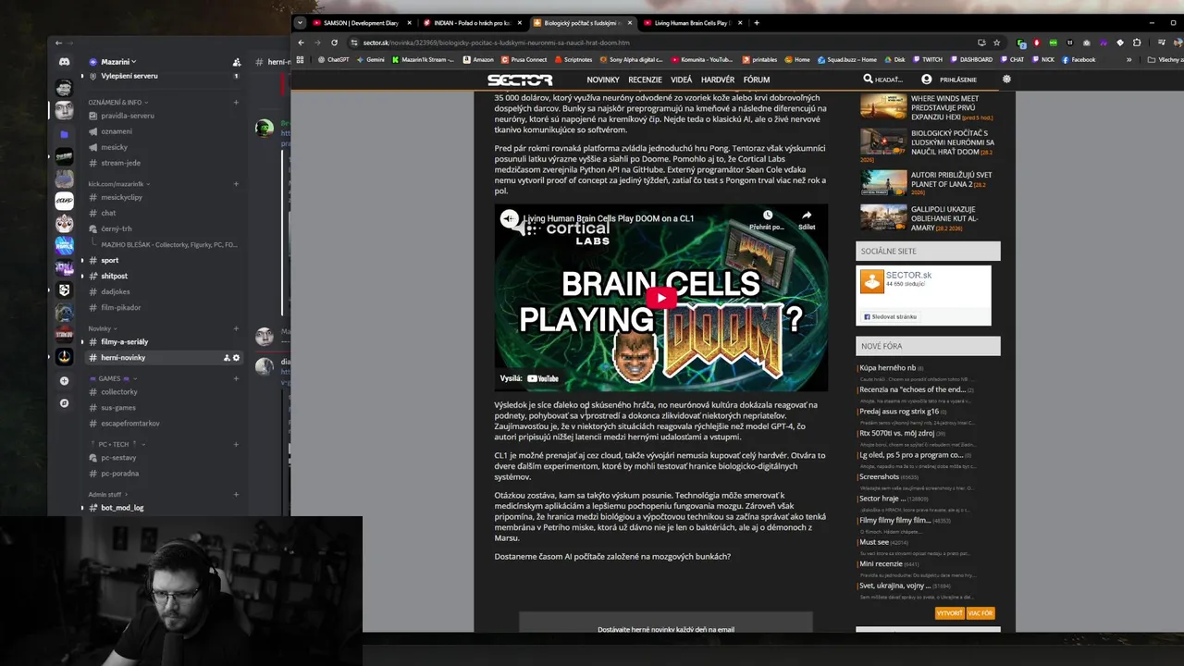Reload the sector.sk page
The width and height of the screenshot is (1184, 666).
(334, 43)
